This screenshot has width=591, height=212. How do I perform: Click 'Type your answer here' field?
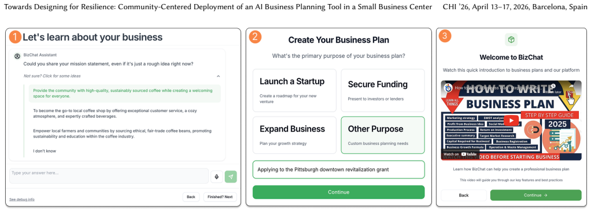point(109,176)
